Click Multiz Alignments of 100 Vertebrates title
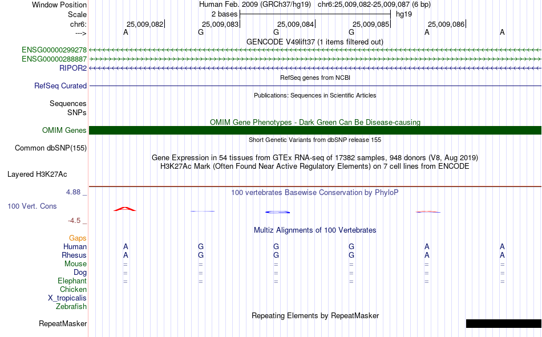 (315, 230)
